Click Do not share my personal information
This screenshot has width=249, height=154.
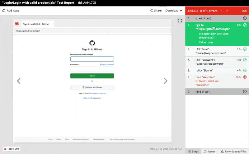click(122, 139)
